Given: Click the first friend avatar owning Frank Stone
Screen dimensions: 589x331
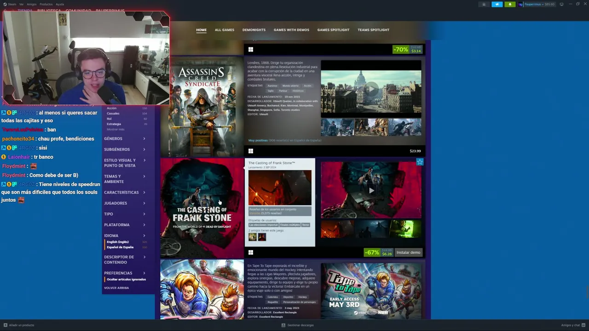Looking at the screenshot, I should [252, 237].
